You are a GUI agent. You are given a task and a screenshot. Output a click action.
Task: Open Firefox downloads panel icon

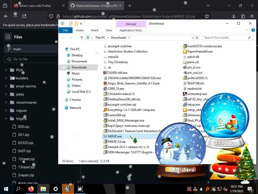click(x=234, y=16)
